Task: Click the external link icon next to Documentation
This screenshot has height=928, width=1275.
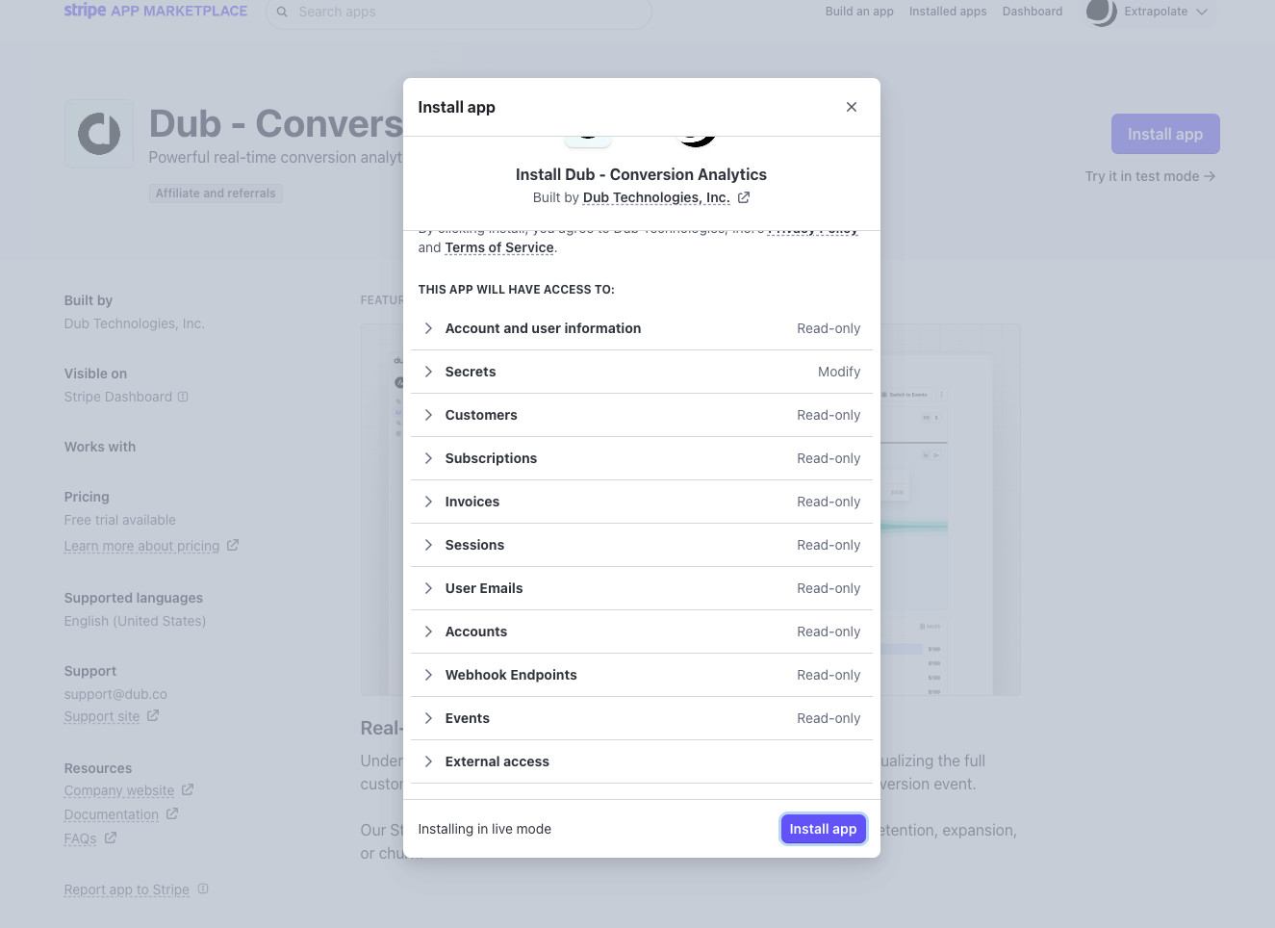Action: click(172, 813)
